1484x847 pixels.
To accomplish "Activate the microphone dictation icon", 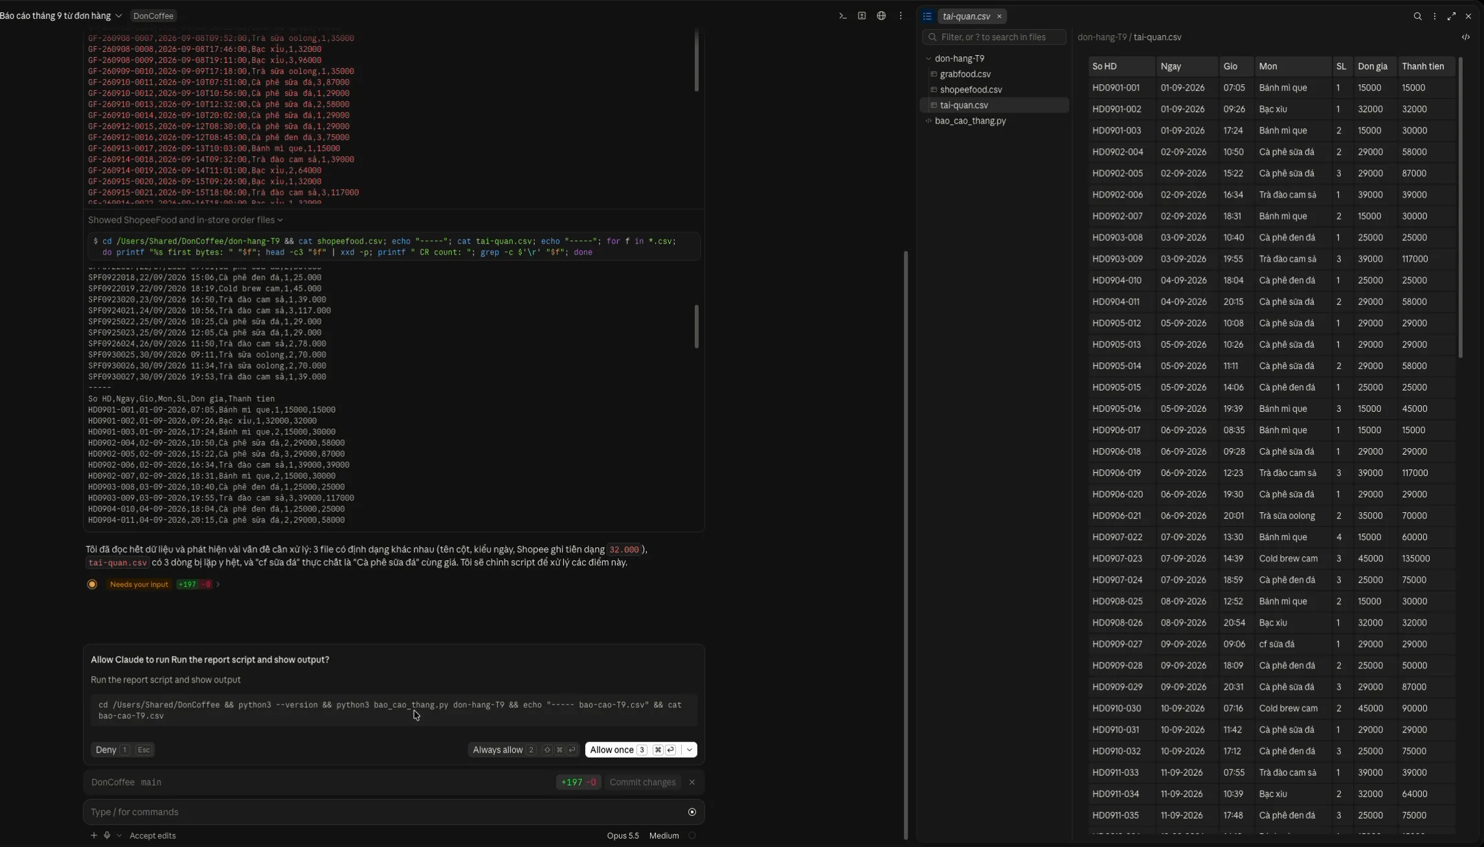I will [107, 835].
